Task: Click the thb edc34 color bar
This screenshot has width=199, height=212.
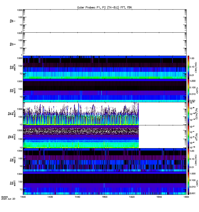Action: [188, 67]
